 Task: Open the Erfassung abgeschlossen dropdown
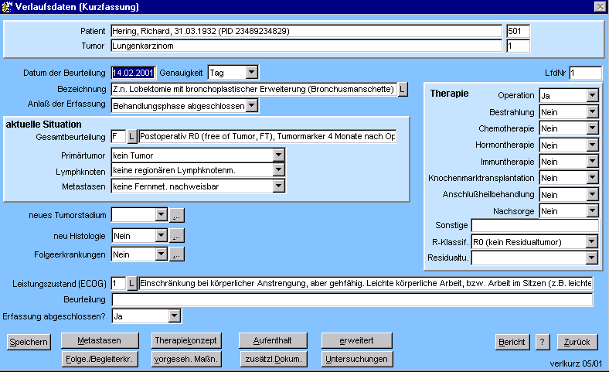(174, 316)
